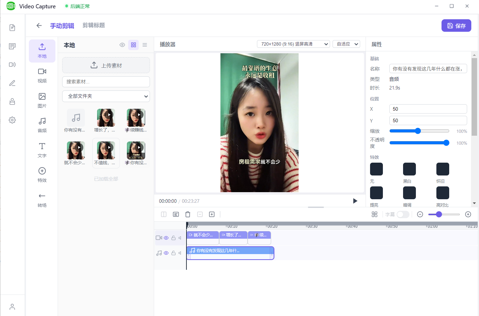Adjust the 不透明度 opacity slider
The height and width of the screenshot is (316, 479).
coord(419,143)
